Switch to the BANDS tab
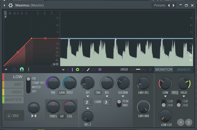Image resolution: width=197 pixels, height=130 pixels. (183, 69)
